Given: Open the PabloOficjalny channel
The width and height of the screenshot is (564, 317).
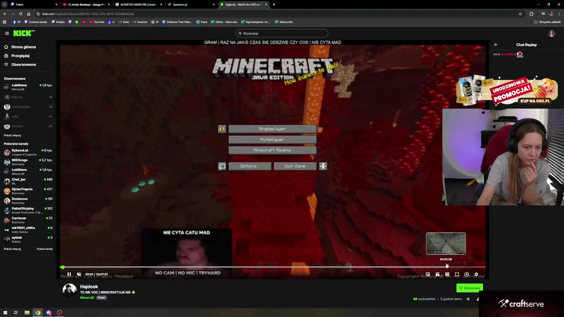Looking at the screenshot, I should click(28, 210).
